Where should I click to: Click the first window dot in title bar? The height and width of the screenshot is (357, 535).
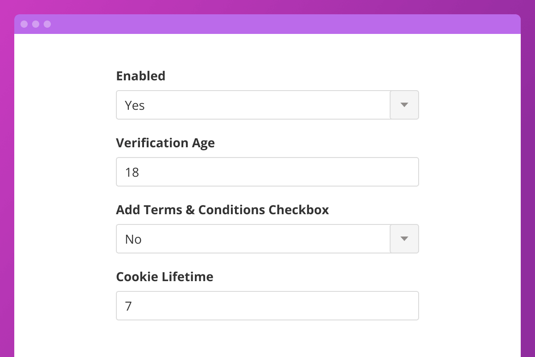(x=24, y=24)
